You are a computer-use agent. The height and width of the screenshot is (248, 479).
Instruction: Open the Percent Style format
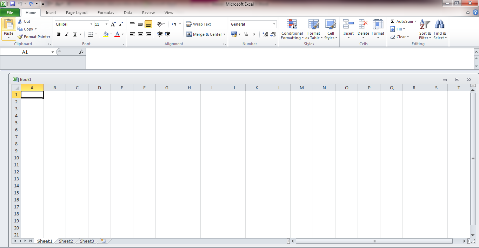tap(246, 34)
